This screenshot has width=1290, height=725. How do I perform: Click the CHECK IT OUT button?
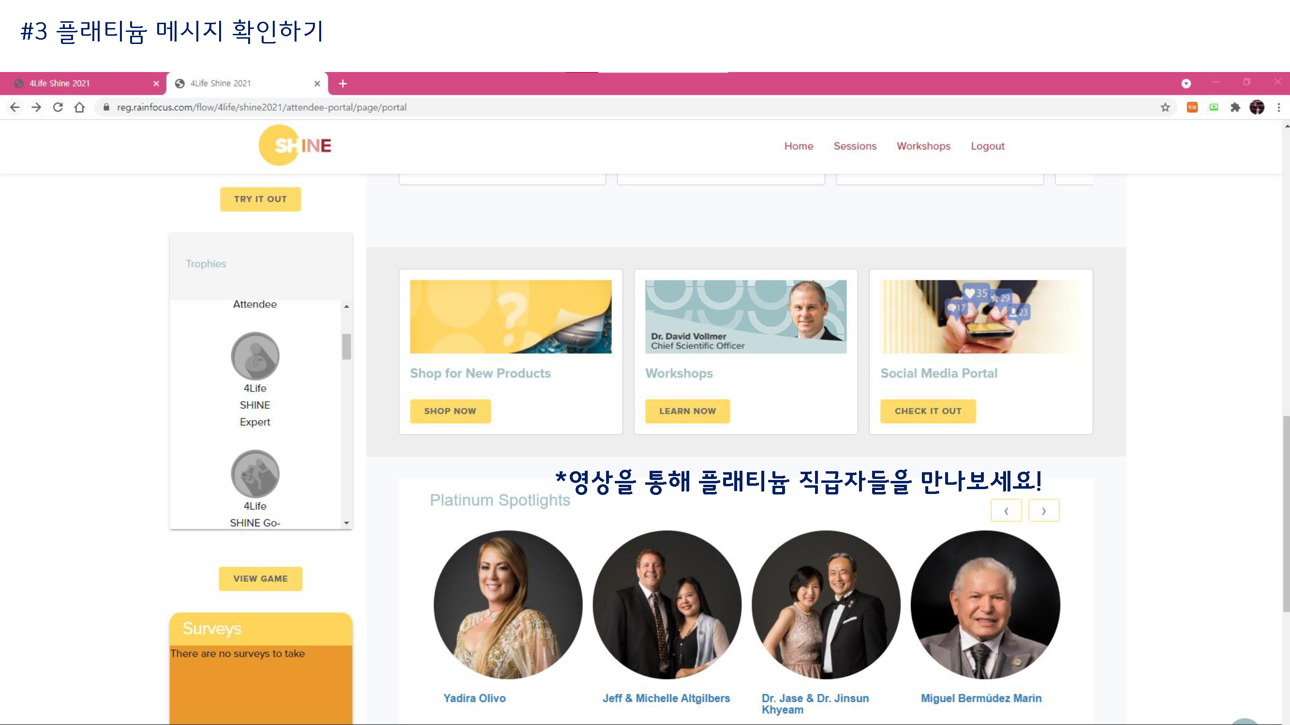928,411
